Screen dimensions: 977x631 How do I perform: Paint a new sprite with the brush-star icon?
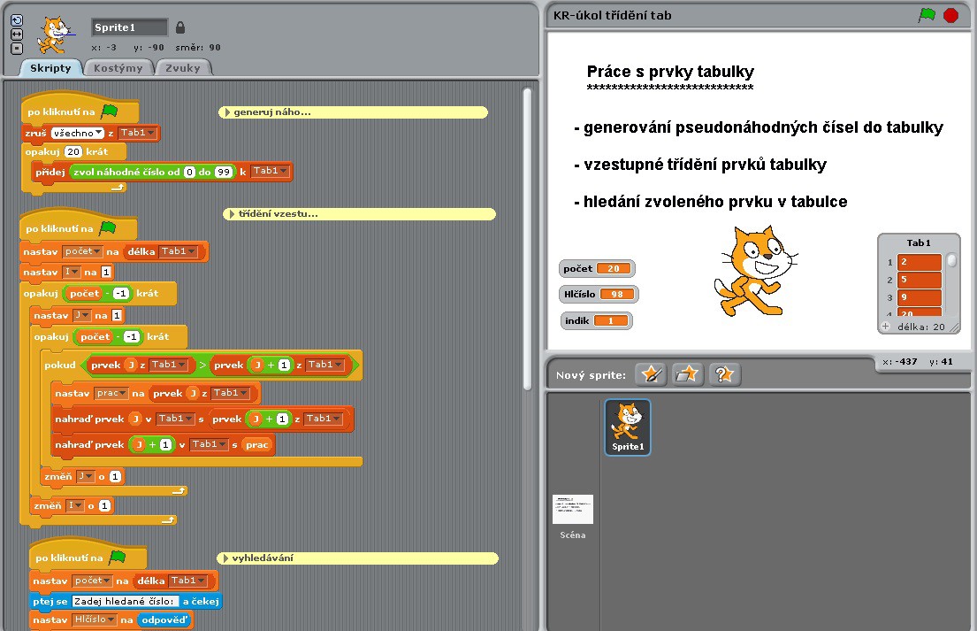coord(651,374)
